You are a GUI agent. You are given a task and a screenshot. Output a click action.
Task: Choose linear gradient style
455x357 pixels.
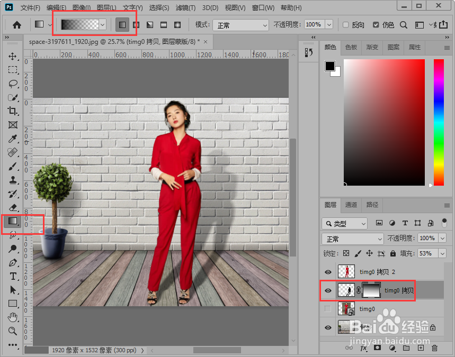pyautogui.click(x=122, y=25)
